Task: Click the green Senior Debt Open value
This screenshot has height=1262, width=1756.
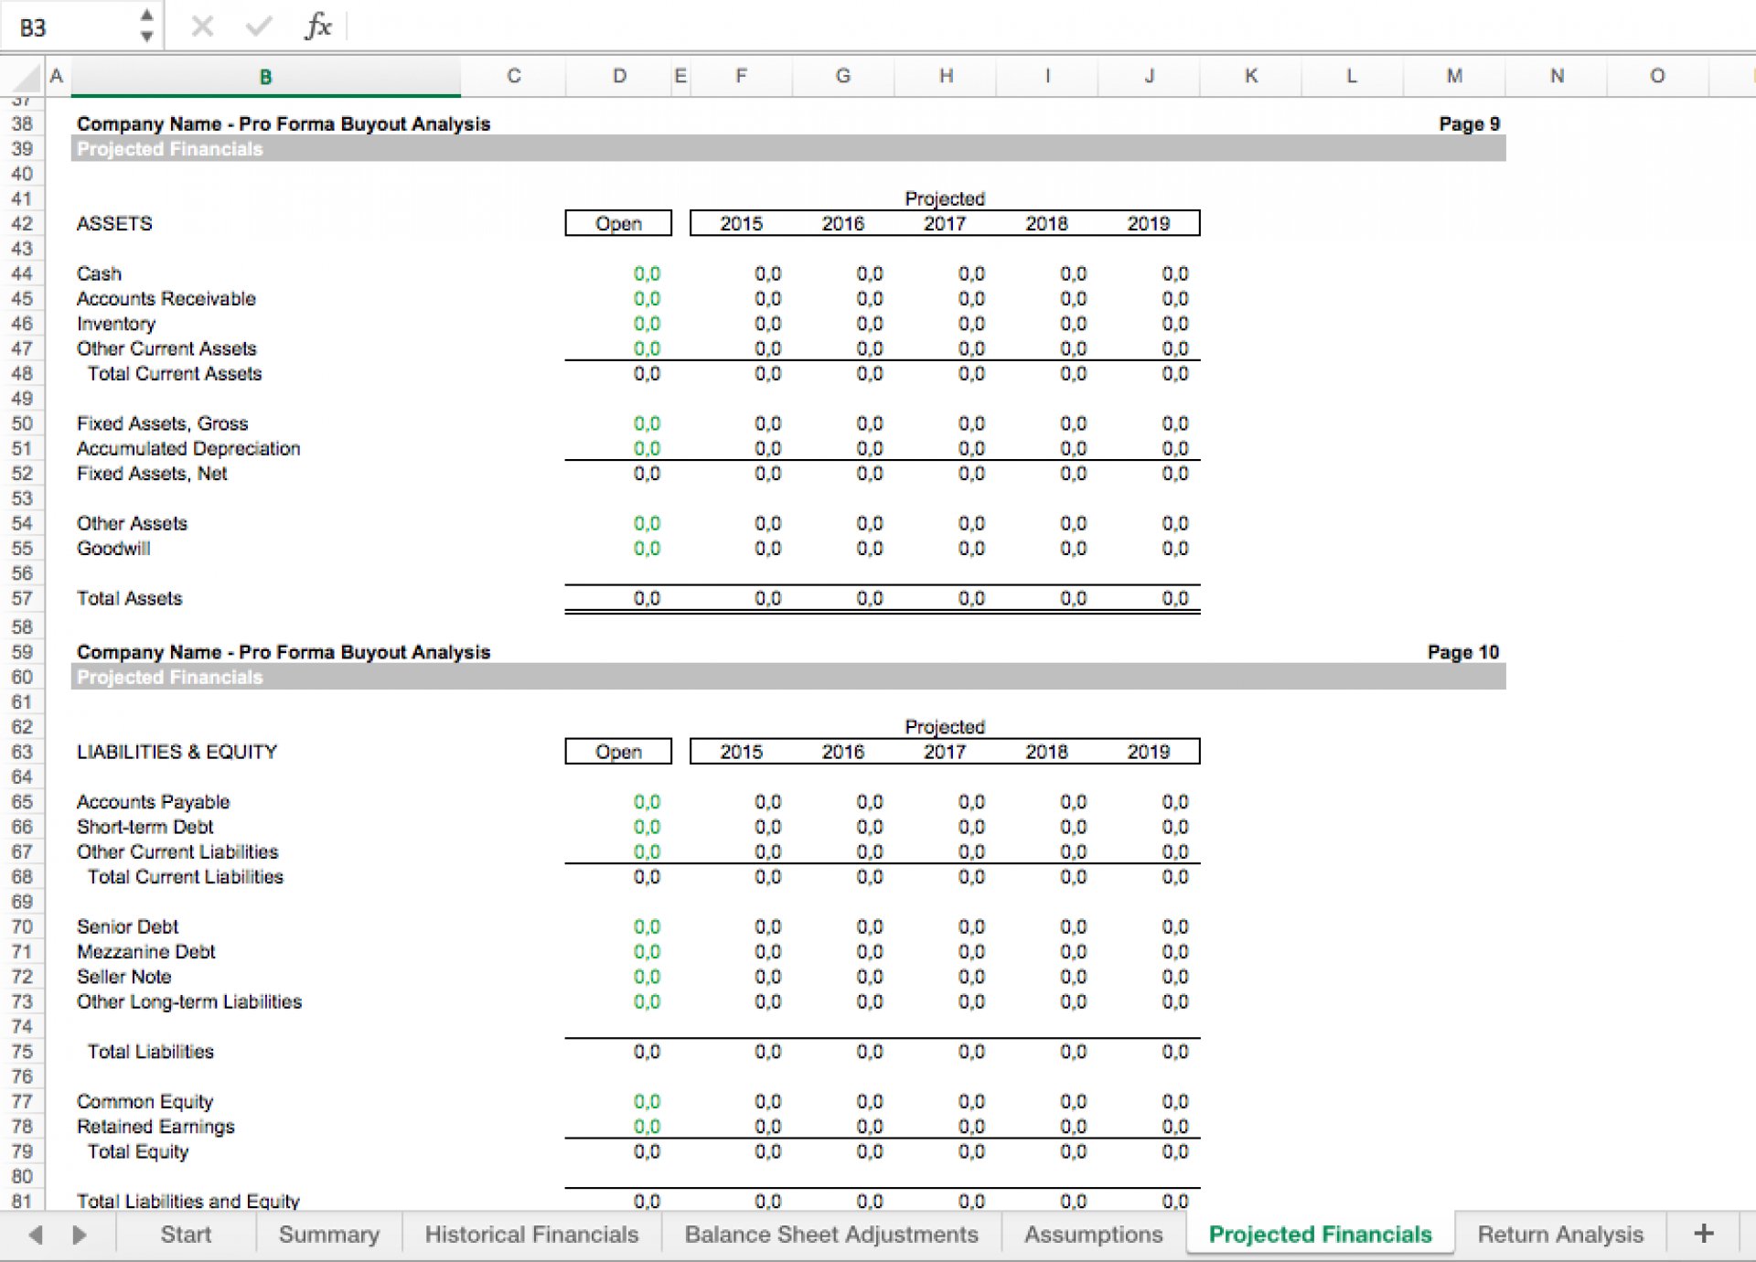Action: point(647,926)
